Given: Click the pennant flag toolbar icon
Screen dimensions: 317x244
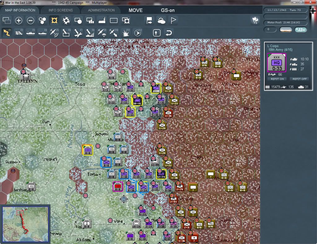Looking at the screenshot, I should [x=173, y=20].
